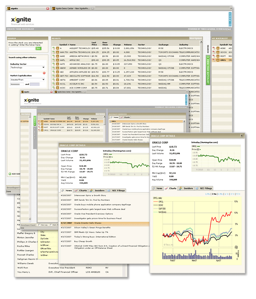Open Insiders tab in the Oracle panel listing news
The height and width of the screenshot is (299, 256).
[97, 191]
